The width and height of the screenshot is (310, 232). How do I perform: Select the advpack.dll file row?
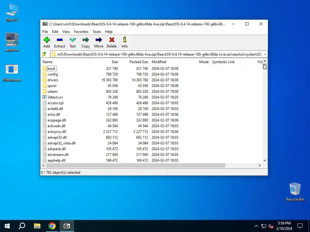[x=110, y=149]
